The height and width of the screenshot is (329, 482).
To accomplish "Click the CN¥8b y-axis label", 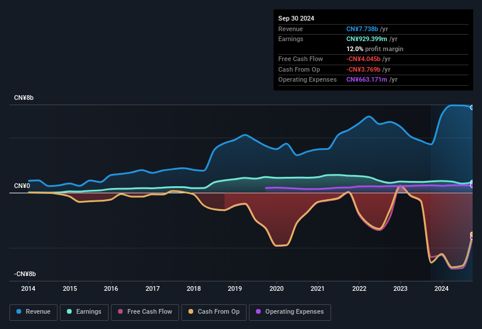I will pos(23,98).
